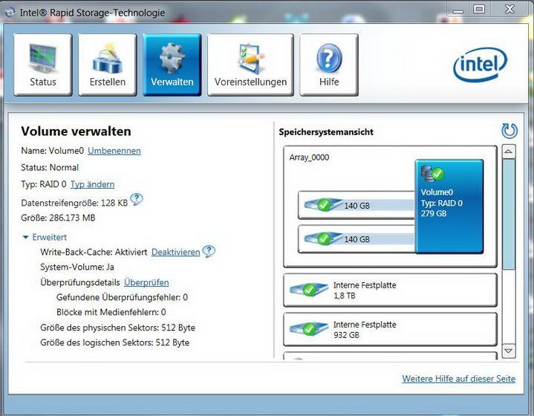Click the scroll up arrow in storage view
534x416 pixels.
(509, 152)
